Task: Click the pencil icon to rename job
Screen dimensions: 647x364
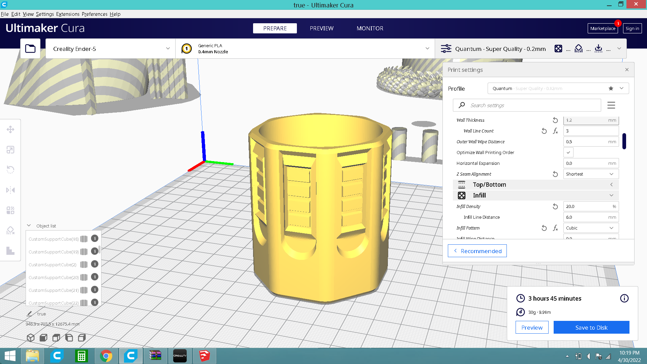Action: (29, 314)
